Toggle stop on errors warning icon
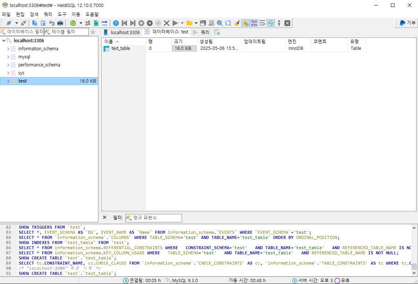Image resolution: width=418 pixels, height=284 pixels. pyautogui.click(x=245, y=23)
